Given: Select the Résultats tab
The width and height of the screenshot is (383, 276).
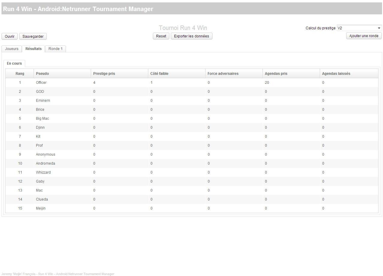Looking at the screenshot, I should click(33, 48).
